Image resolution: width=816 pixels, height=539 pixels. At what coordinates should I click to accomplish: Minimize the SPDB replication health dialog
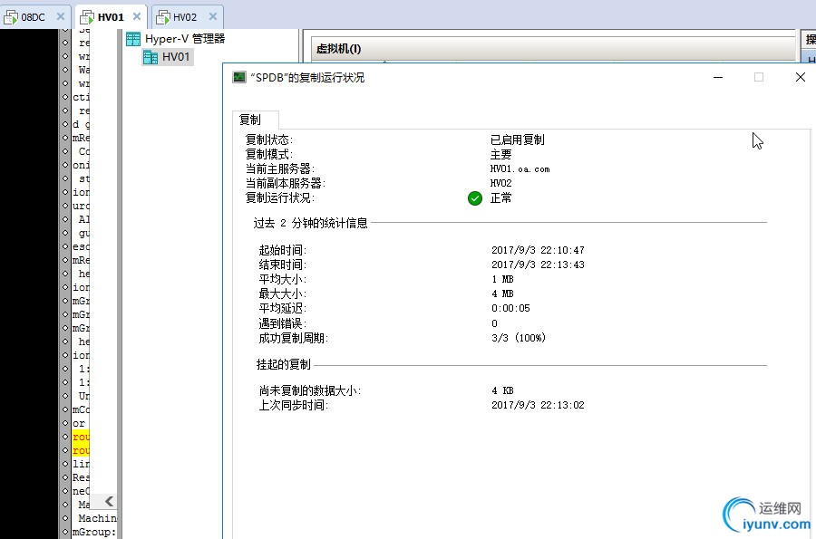[x=718, y=77]
